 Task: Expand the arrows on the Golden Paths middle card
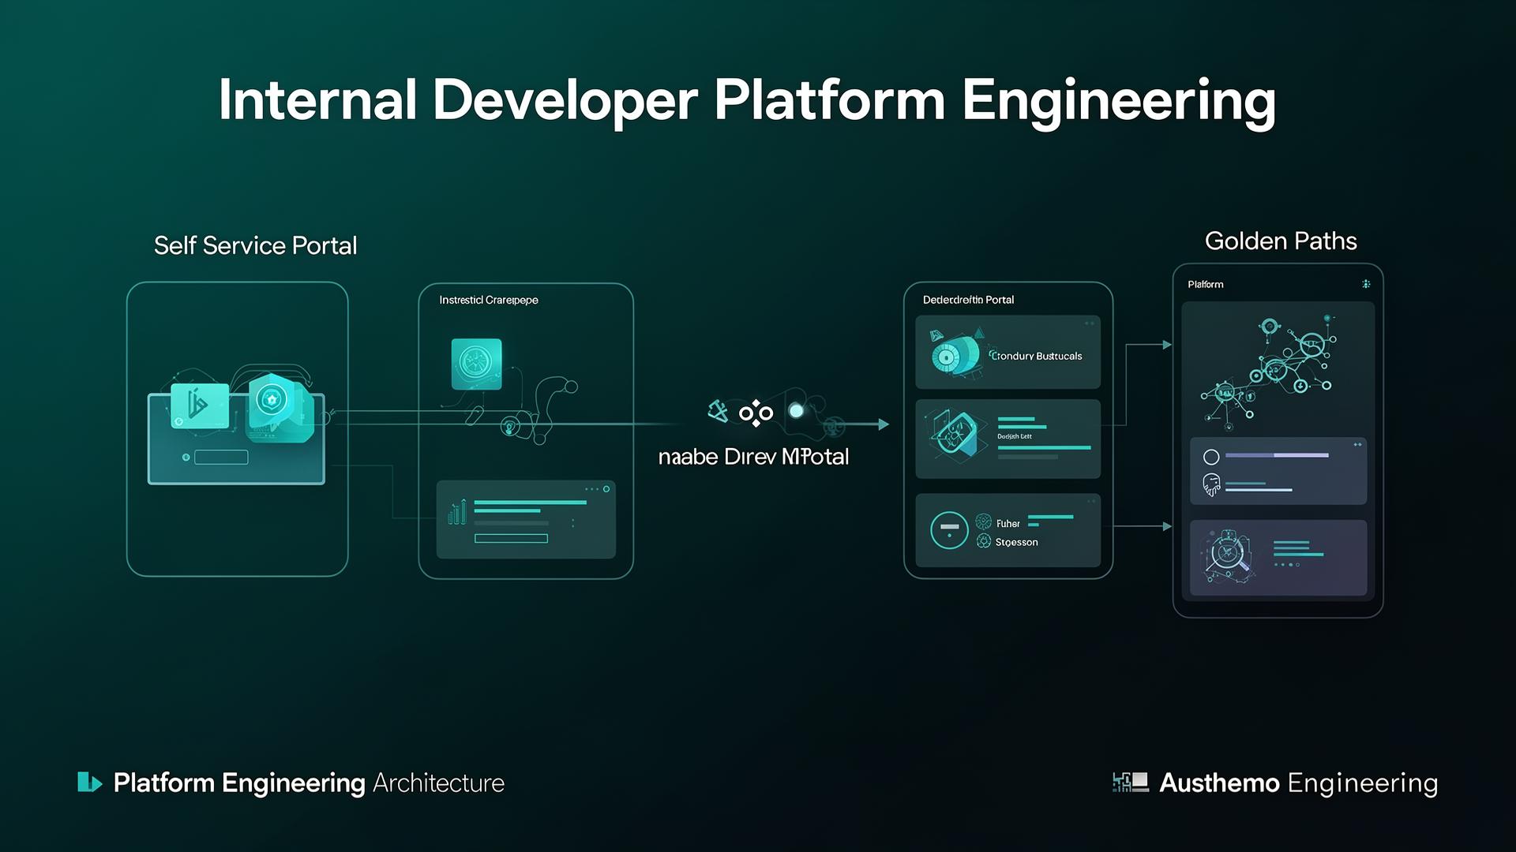click(x=1357, y=445)
